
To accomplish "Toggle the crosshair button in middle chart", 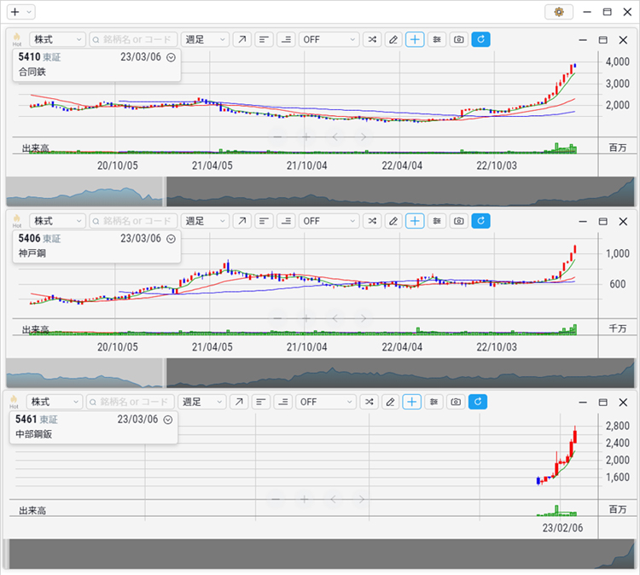I will coord(415,221).
